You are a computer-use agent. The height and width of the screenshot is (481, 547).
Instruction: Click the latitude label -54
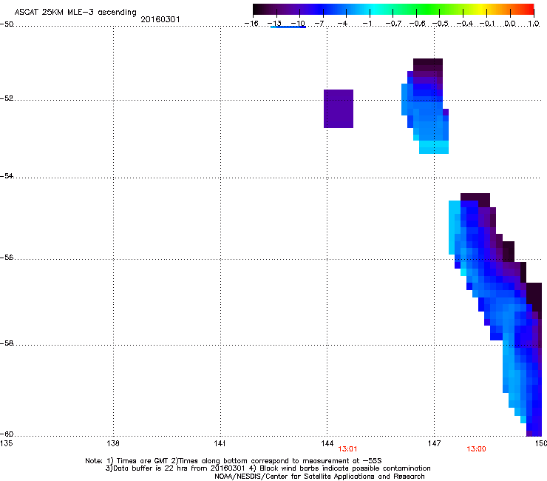pyautogui.click(x=7, y=175)
